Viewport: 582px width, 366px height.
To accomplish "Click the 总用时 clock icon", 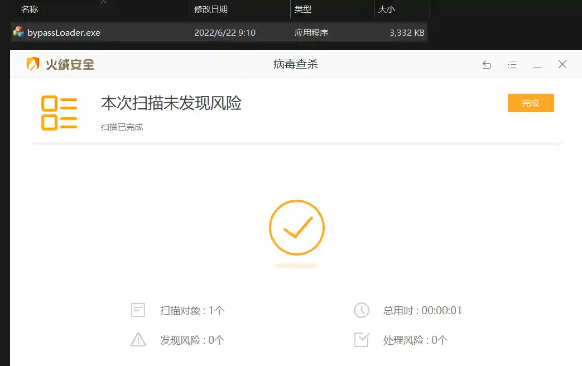I will (x=361, y=310).
